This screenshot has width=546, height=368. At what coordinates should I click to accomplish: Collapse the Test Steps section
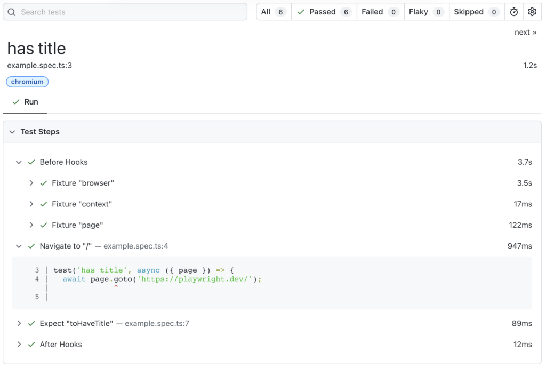12,132
